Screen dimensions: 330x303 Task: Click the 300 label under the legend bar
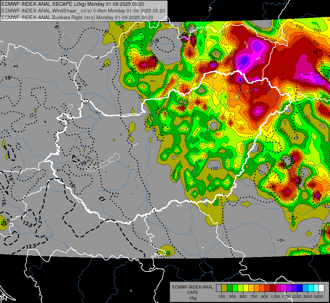(232, 297)
